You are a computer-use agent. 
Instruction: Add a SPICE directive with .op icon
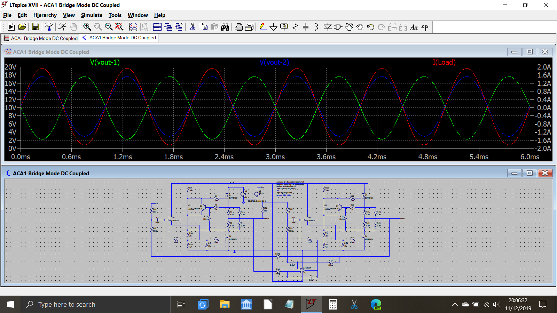[425, 27]
